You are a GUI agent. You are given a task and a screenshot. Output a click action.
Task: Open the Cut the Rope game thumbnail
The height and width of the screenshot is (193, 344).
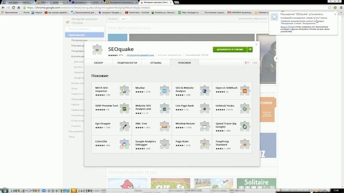pos(170,183)
